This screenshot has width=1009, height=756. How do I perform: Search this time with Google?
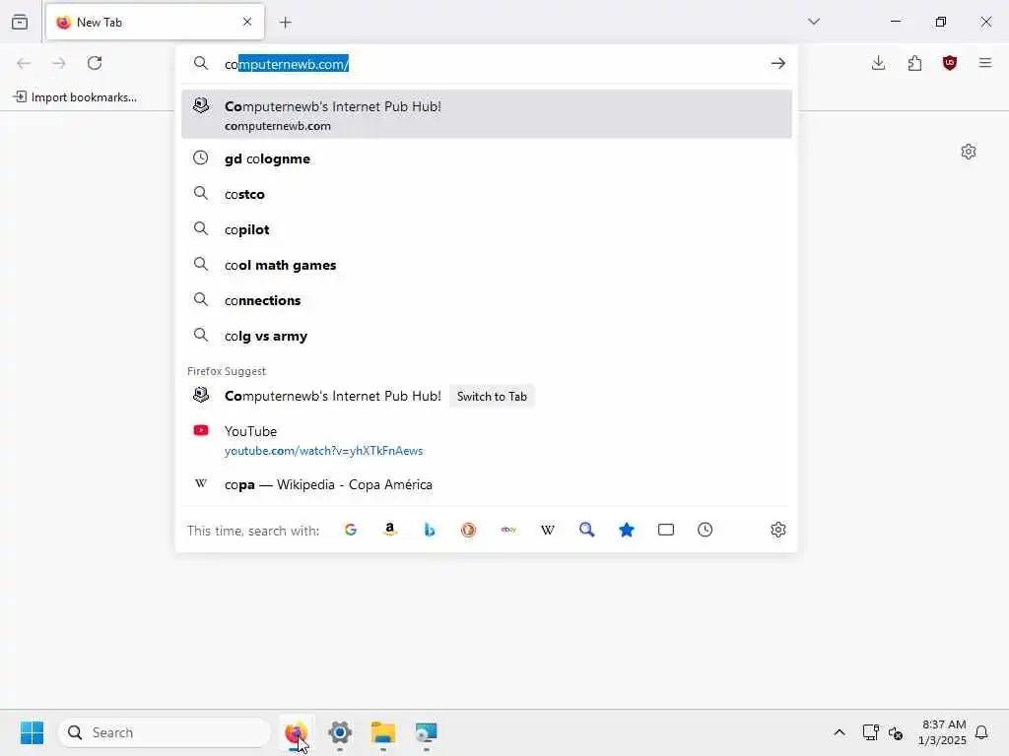(351, 530)
